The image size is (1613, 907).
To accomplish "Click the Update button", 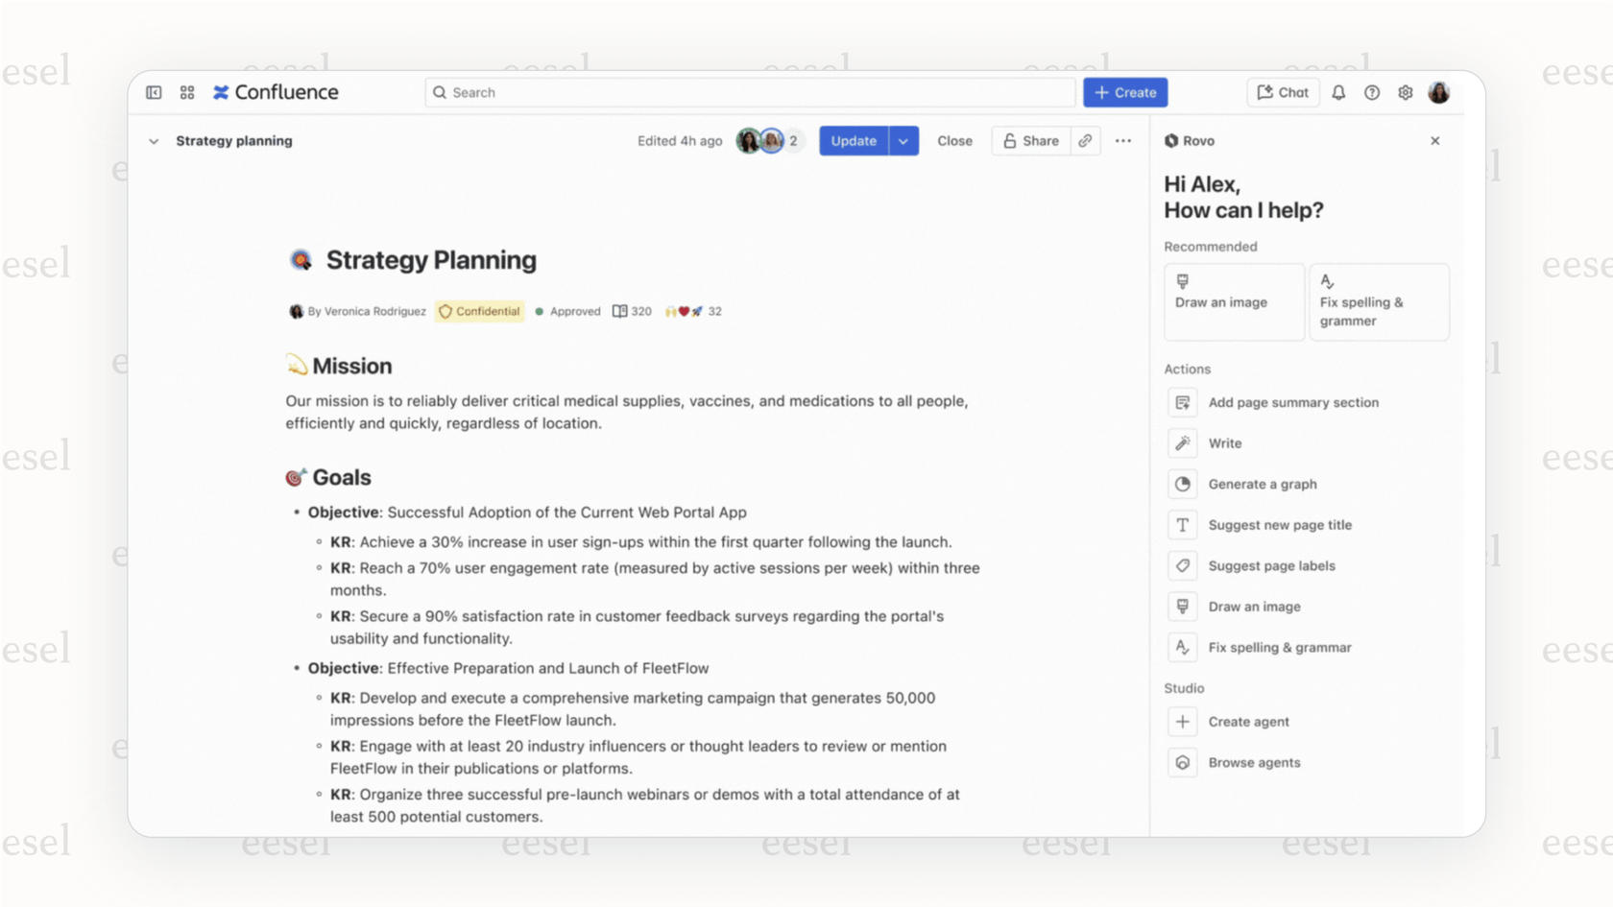I will click(854, 140).
